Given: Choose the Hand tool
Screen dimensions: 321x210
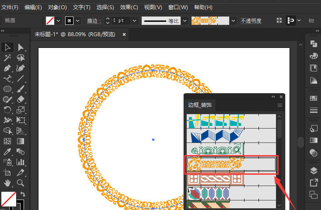Looking at the screenshot, I should pos(7,183).
